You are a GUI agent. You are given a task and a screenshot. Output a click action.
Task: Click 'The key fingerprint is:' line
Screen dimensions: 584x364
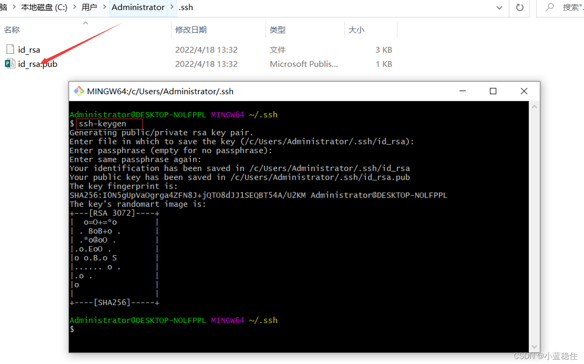tap(124, 186)
